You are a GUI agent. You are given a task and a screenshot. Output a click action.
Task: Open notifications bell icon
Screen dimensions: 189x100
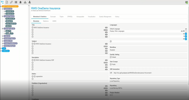(x=21, y=2)
